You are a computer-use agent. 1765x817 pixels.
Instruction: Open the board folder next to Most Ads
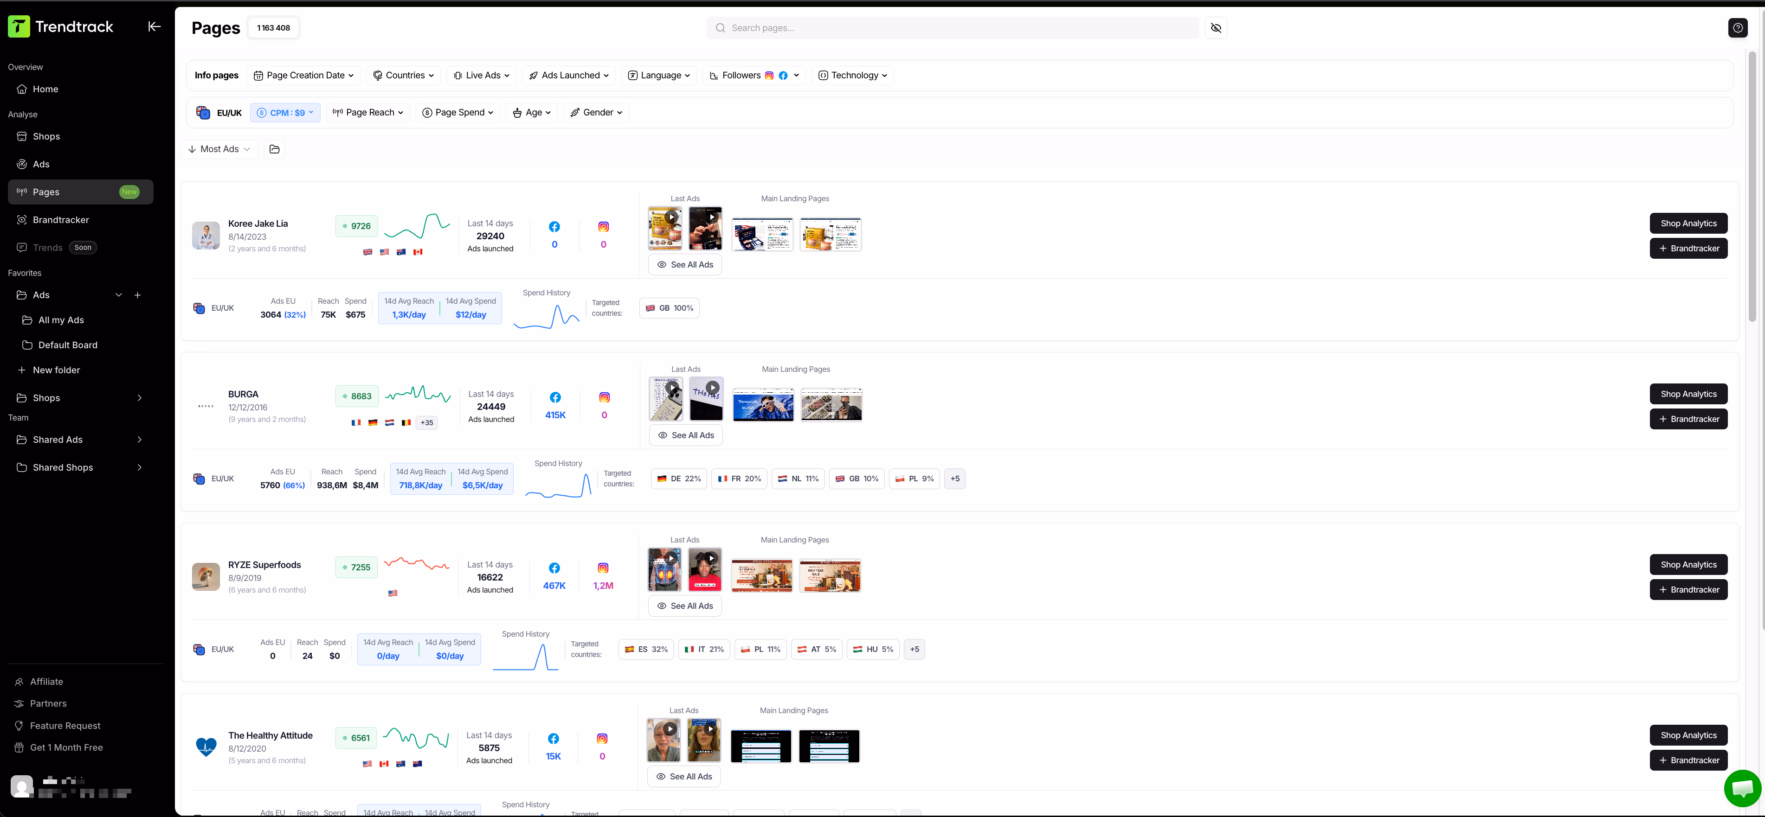coord(274,148)
